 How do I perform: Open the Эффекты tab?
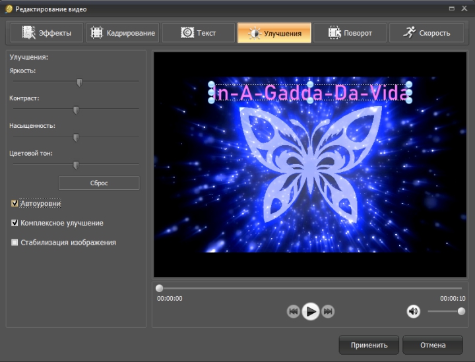(46, 33)
